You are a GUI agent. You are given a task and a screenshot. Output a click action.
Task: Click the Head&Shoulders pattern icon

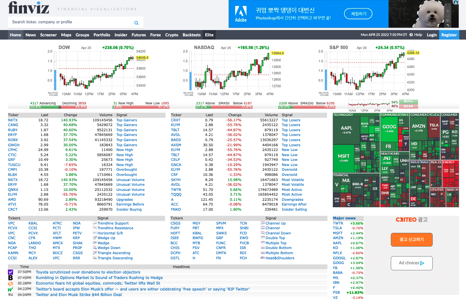click(263, 258)
